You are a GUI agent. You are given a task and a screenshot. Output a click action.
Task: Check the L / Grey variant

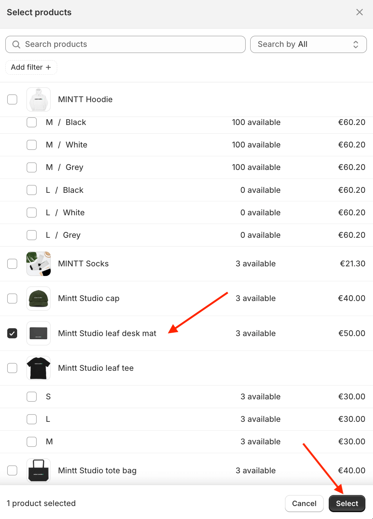pos(32,235)
